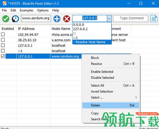Open the Help menu
This screenshot has width=159, height=129.
56,11
